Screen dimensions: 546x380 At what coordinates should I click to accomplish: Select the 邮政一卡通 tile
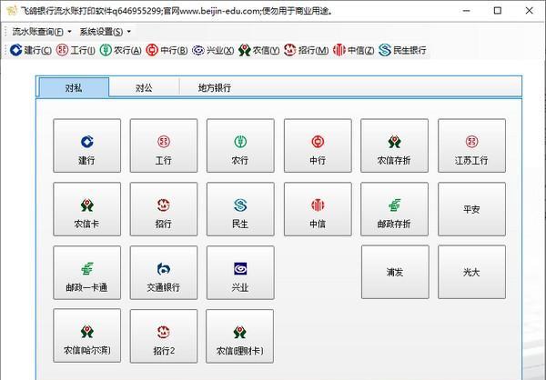(87, 273)
